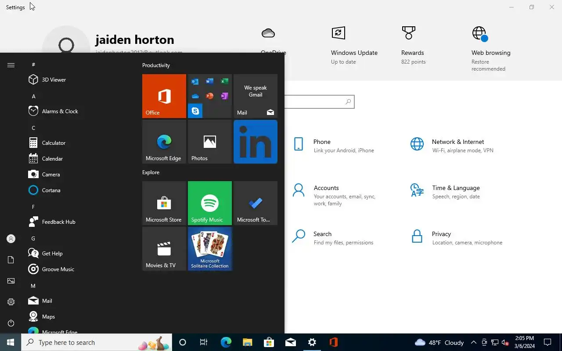Show hidden system tray icons
562x351 pixels.
474,342
